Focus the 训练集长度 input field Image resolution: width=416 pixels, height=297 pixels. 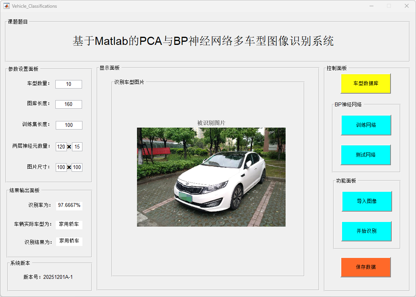69,125
